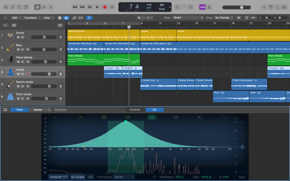Open the Library icon in the control bar
This screenshot has width=290, height=181.
[6, 7]
